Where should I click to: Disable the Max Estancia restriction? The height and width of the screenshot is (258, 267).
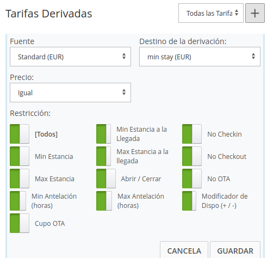pos(20,179)
